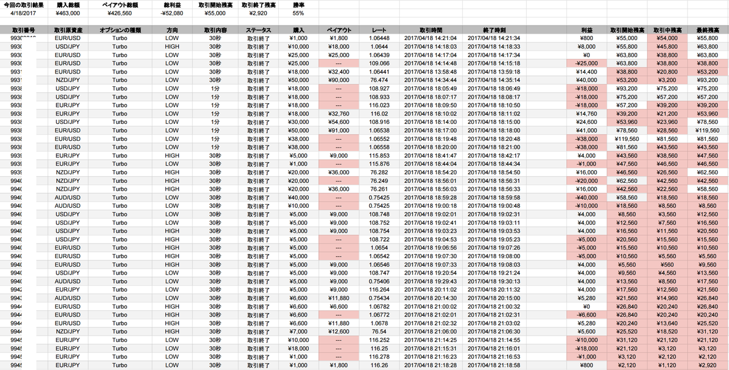
Task: Click the rate cell 76.474
Action: tap(379, 80)
